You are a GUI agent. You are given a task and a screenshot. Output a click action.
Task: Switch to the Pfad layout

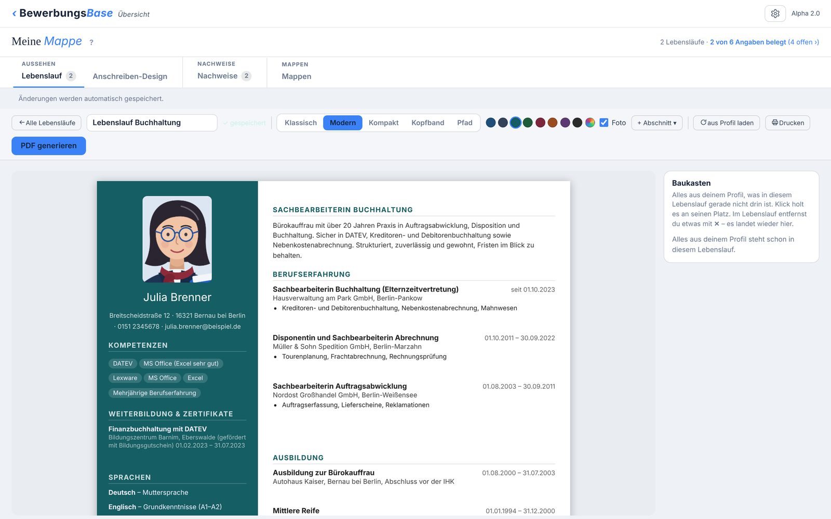pos(465,123)
